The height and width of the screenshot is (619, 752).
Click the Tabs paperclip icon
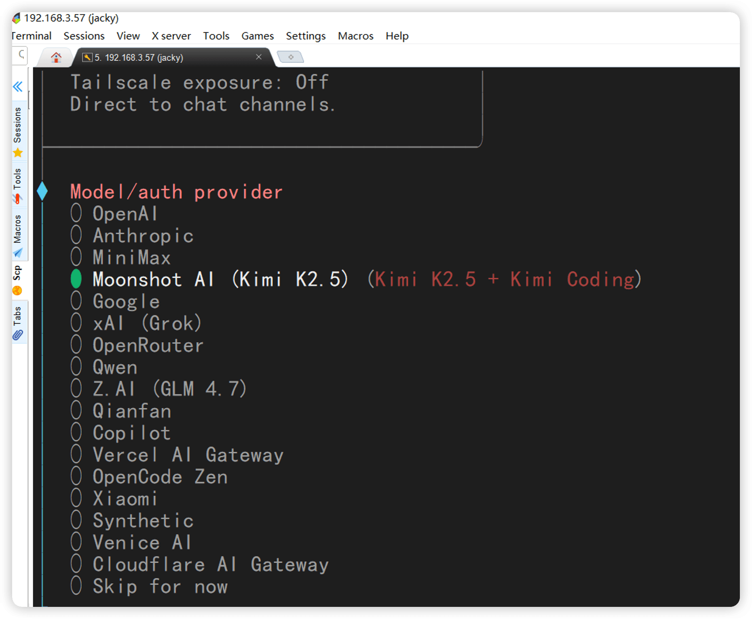(x=18, y=335)
